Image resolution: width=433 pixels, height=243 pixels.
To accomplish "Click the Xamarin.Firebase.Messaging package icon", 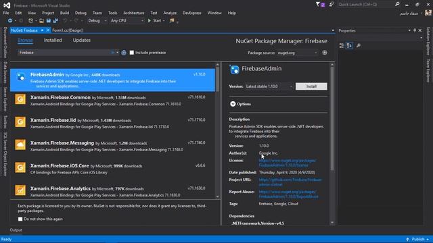I will [x=20, y=144].
